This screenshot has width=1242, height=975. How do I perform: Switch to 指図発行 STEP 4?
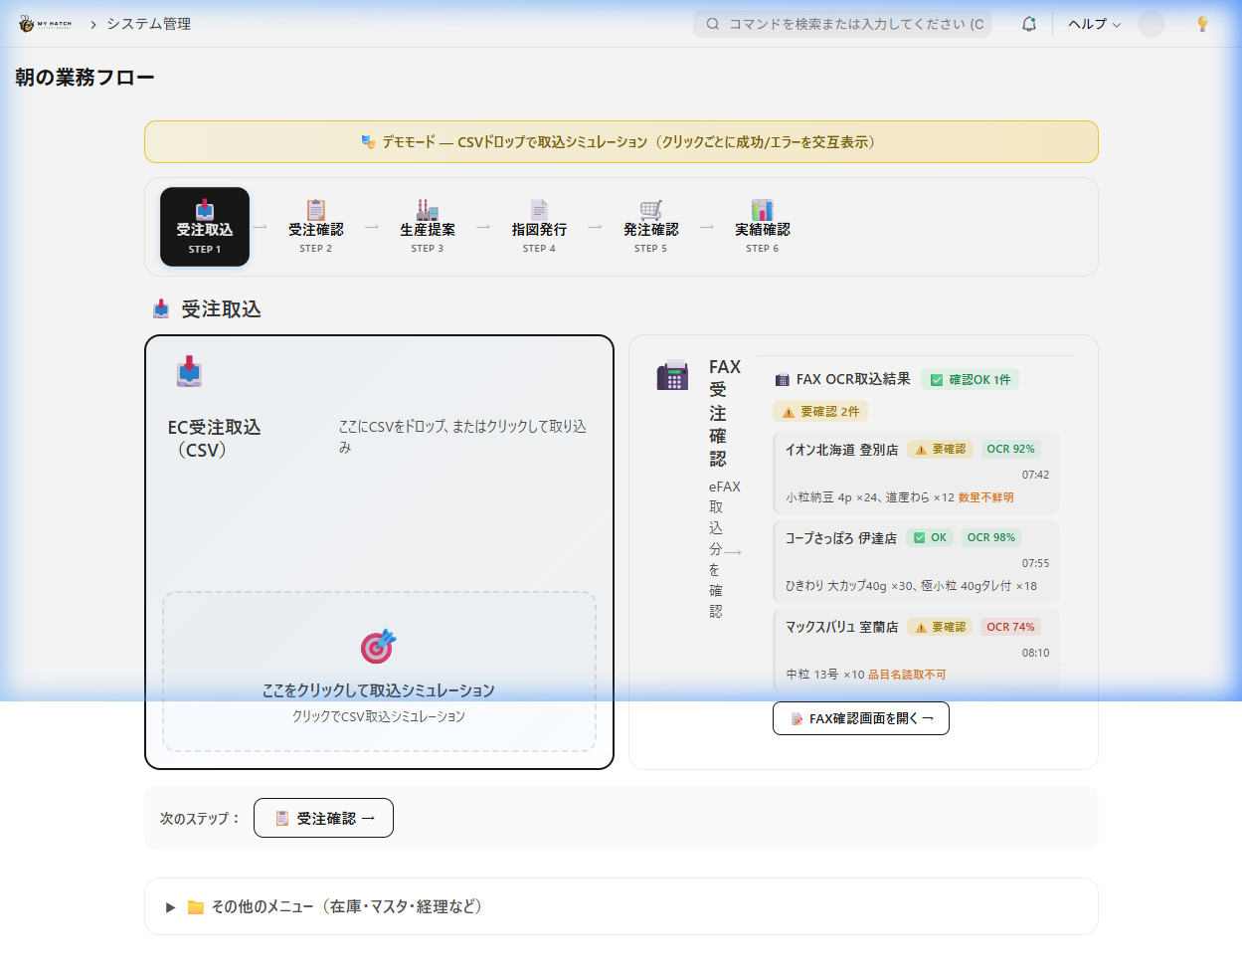click(539, 227)
